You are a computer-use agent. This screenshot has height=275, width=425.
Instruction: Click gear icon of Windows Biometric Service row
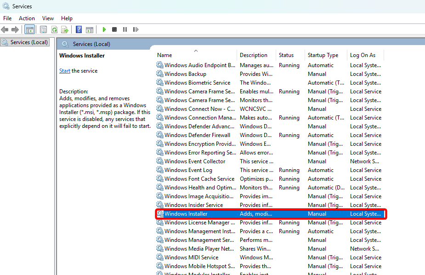(160, 82)
